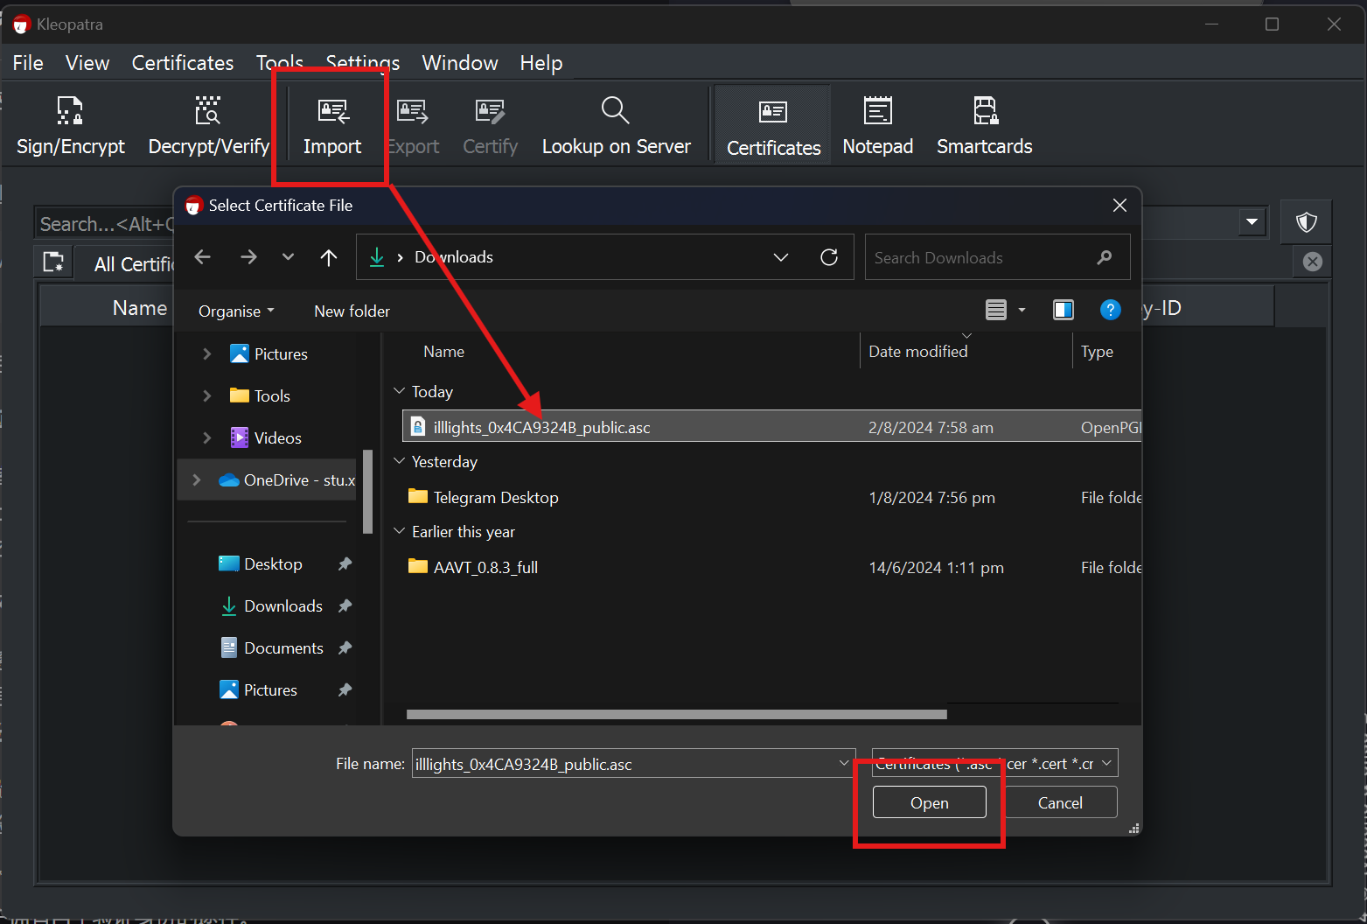
Task: Go forward in the file dialog
Action: tap(248, 257)
